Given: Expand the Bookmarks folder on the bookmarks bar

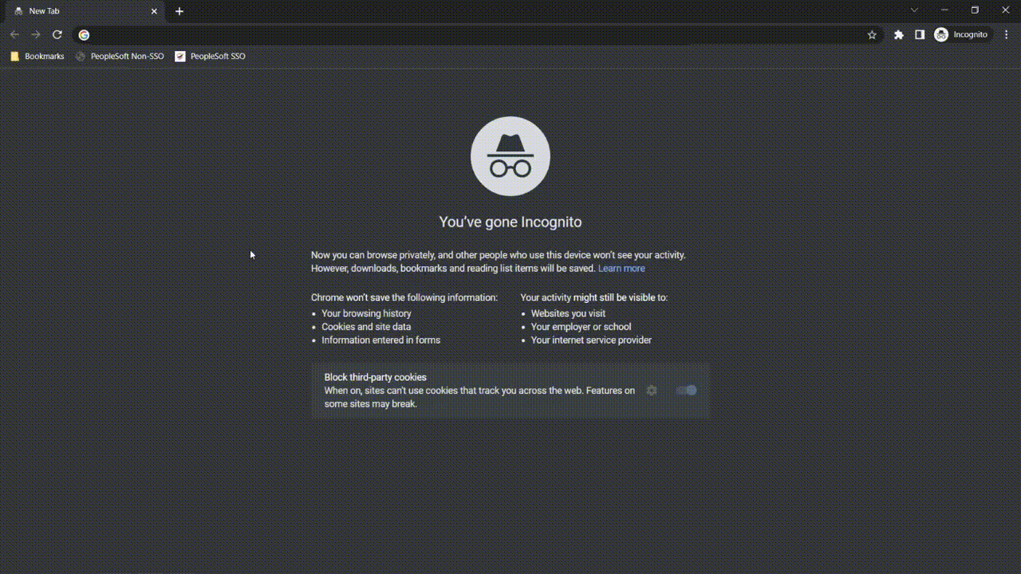Looking at the screenshot, I should click(x=37, y=56).
